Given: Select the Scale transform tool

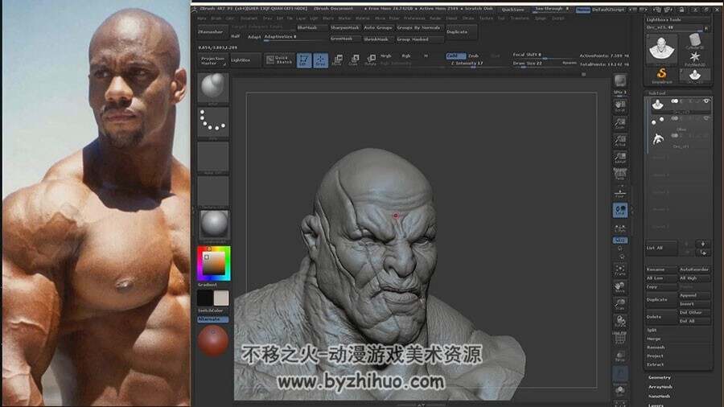Looking at the screenshot, I should [354, 60].
